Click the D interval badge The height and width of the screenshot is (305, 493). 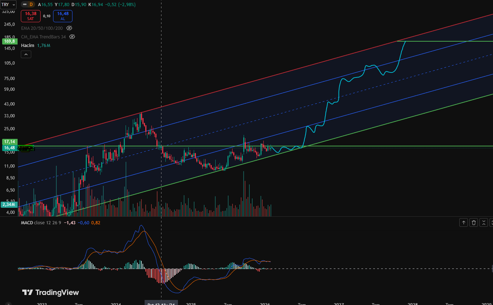[x=31, y=5]
